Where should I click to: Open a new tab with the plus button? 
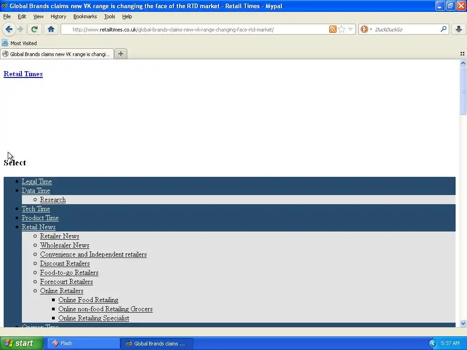(120, 54)
